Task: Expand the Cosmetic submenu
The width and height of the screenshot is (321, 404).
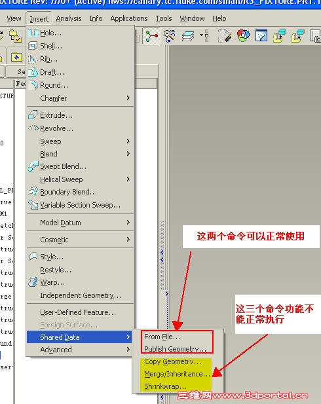Action: (81, 240)
